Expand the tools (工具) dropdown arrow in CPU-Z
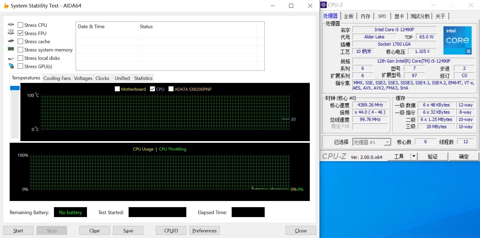The width and height of the screenshot is (480, 238). [x=414, y=156]
